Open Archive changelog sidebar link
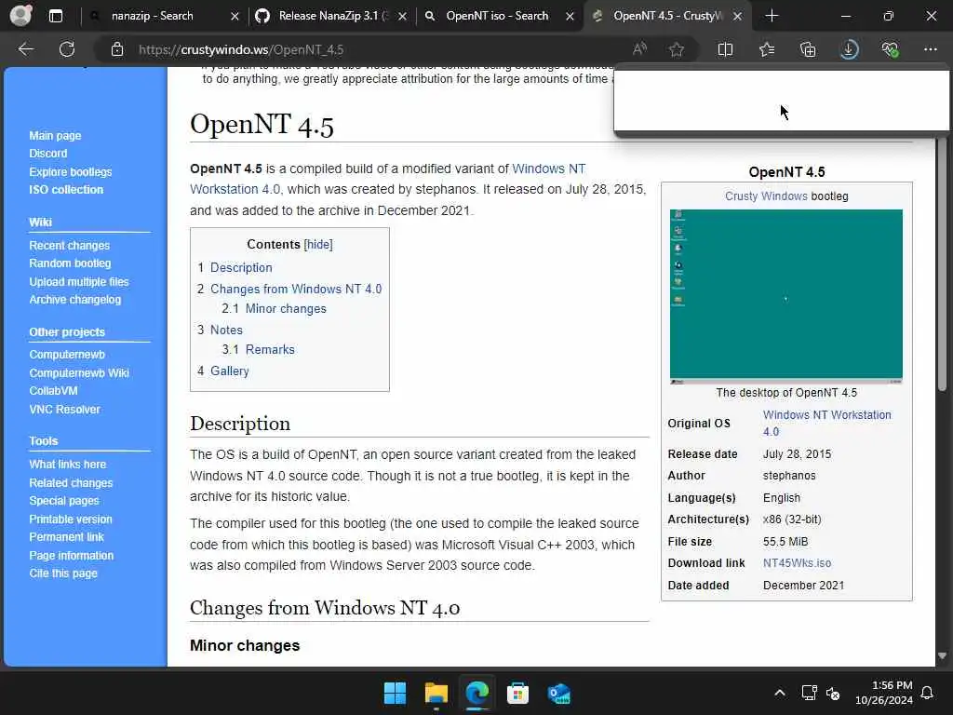Image resolution: width=953 pixels, height=715 pixels. (74, 300)
